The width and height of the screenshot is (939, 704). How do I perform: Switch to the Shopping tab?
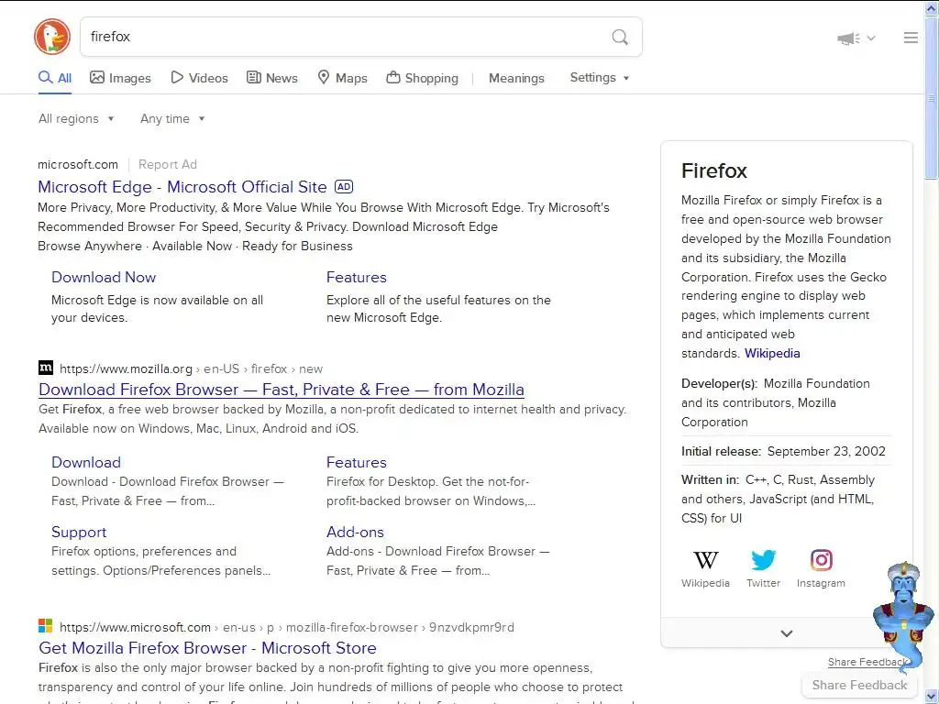422,78
